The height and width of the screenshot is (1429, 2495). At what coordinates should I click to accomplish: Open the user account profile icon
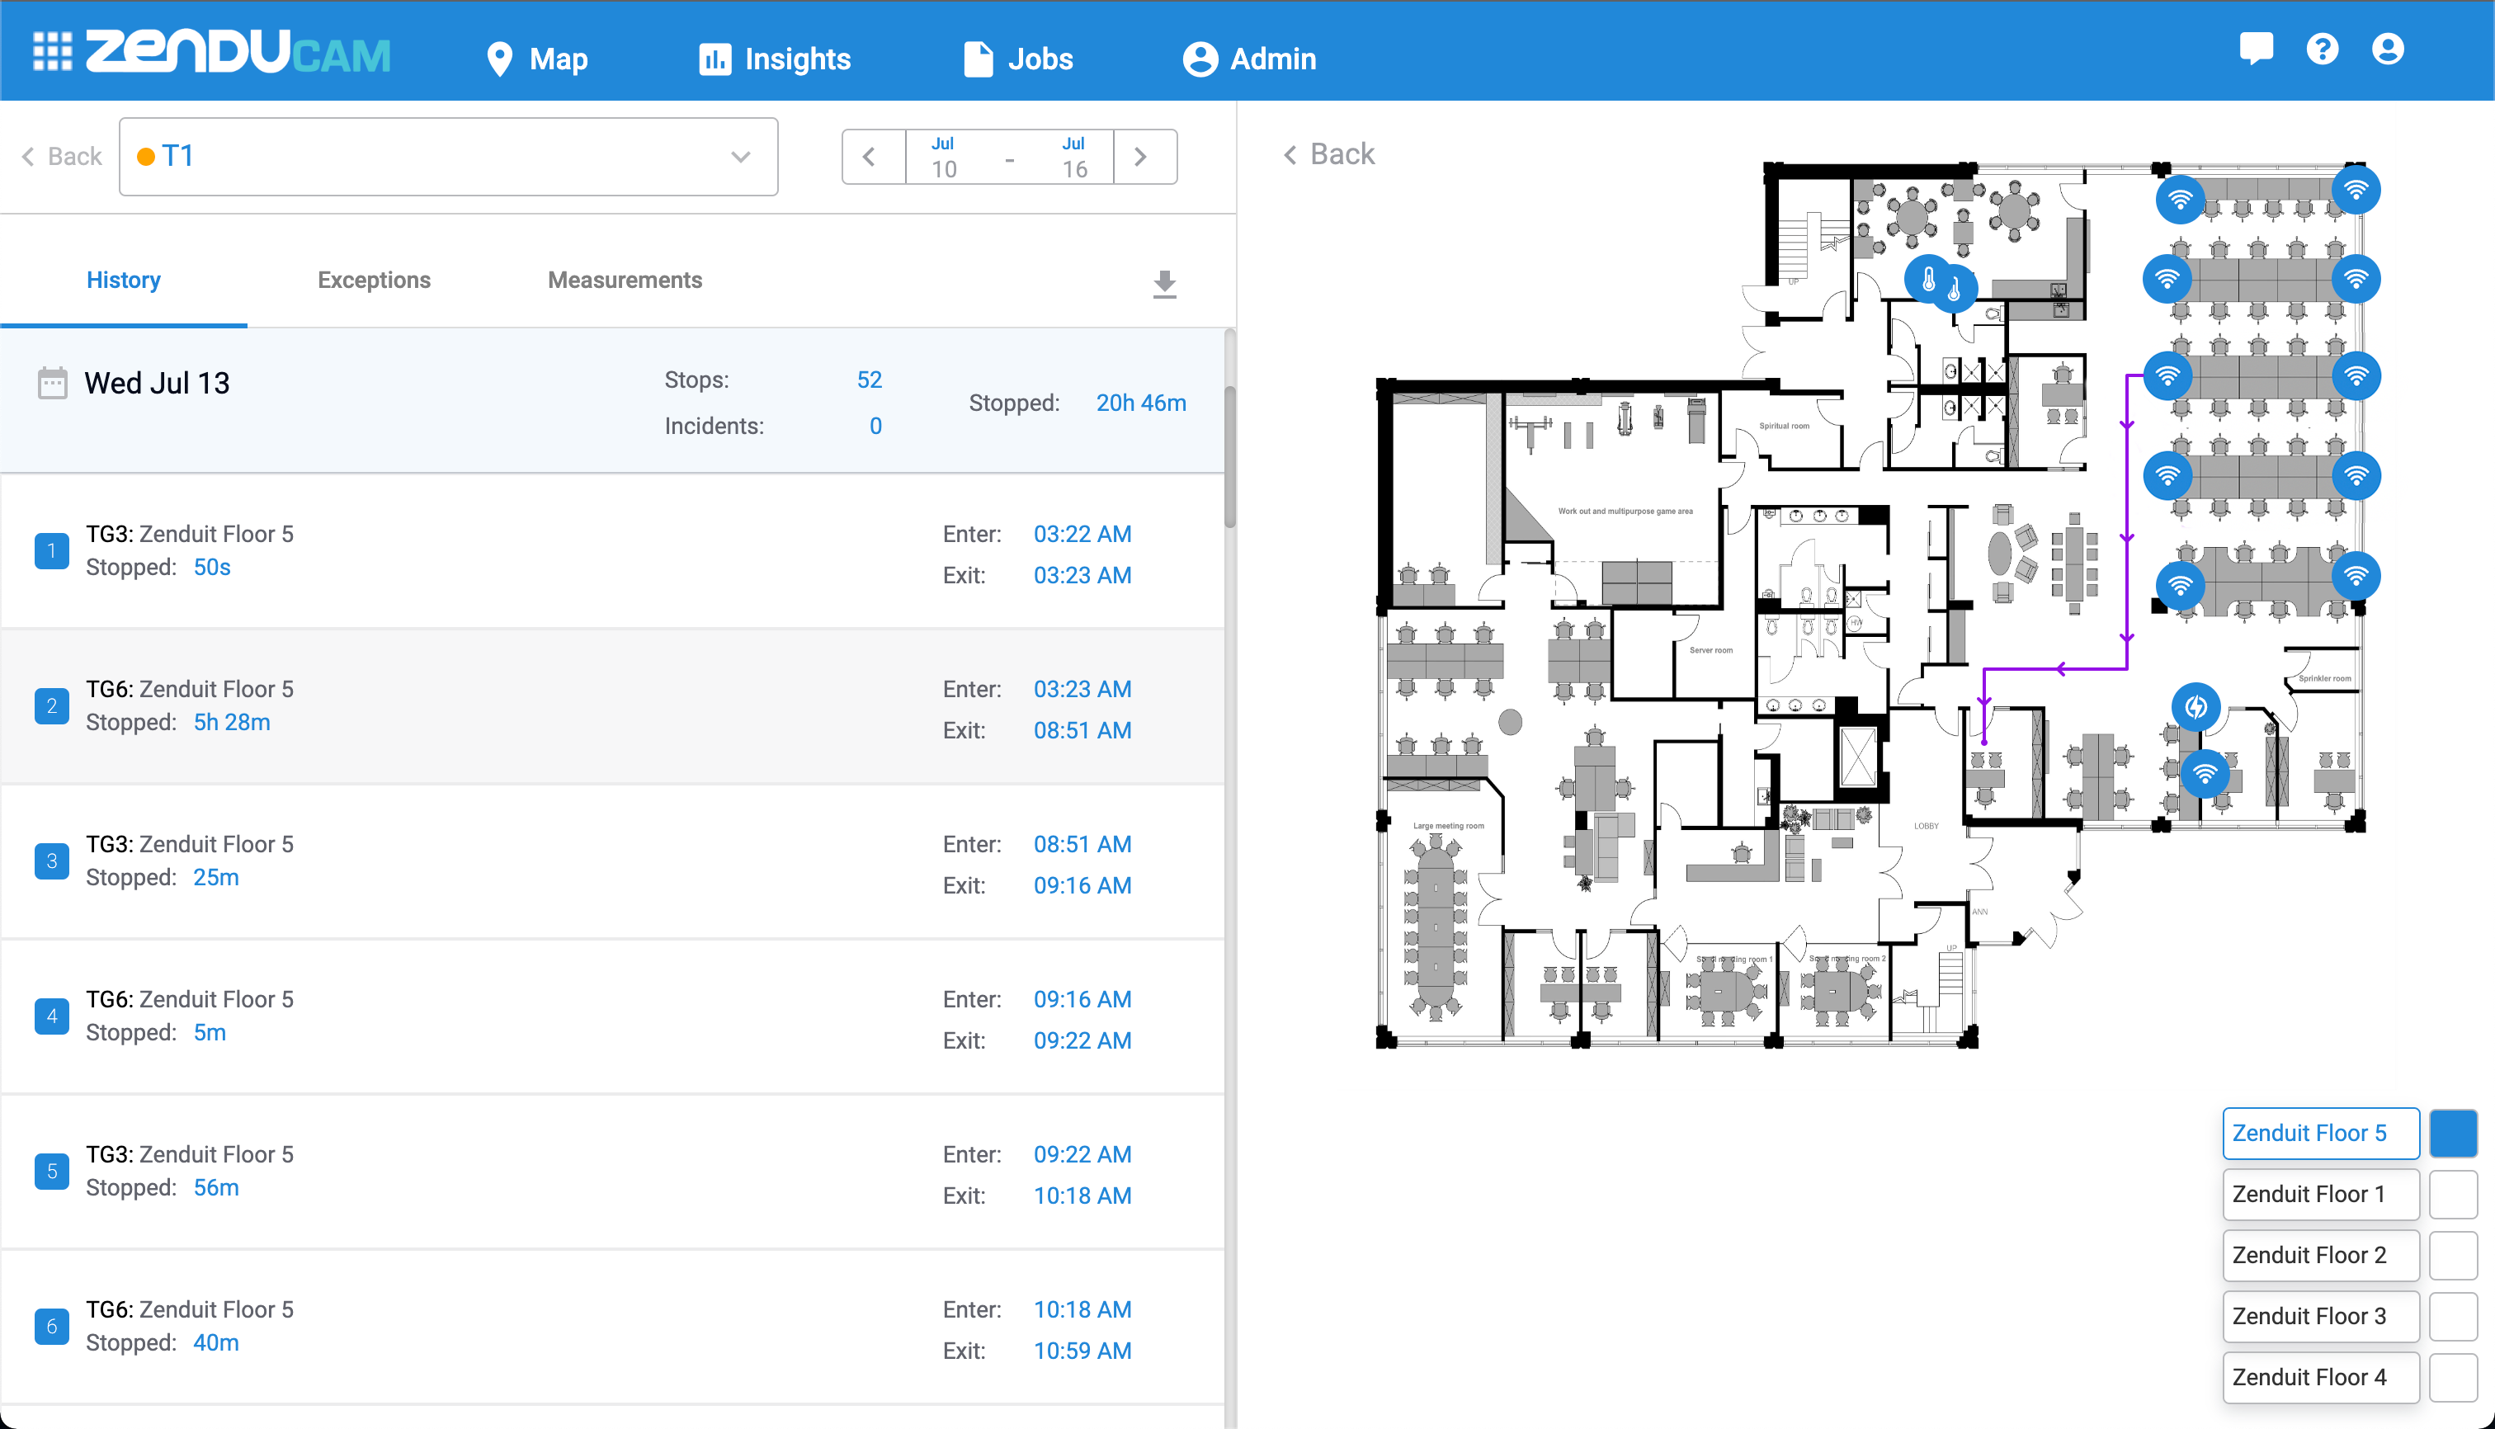pos(2387,49)
